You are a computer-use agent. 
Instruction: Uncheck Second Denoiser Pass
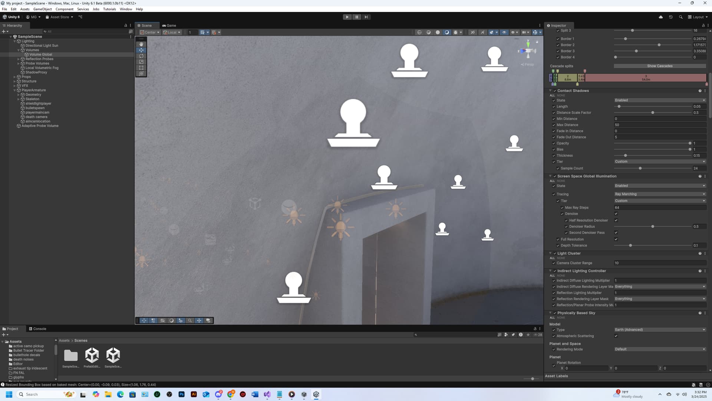[616, 232]
